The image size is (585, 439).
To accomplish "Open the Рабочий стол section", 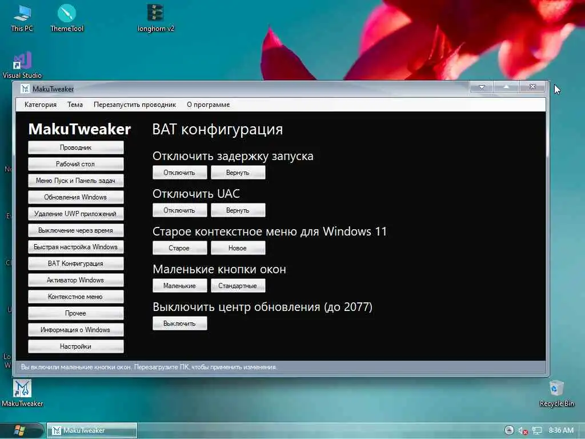I will tap(76, 164).
